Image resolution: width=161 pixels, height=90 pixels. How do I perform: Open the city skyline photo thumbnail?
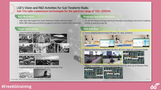click(26, 73)
